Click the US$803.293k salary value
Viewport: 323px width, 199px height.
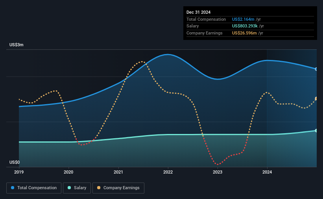pos(245,26)
